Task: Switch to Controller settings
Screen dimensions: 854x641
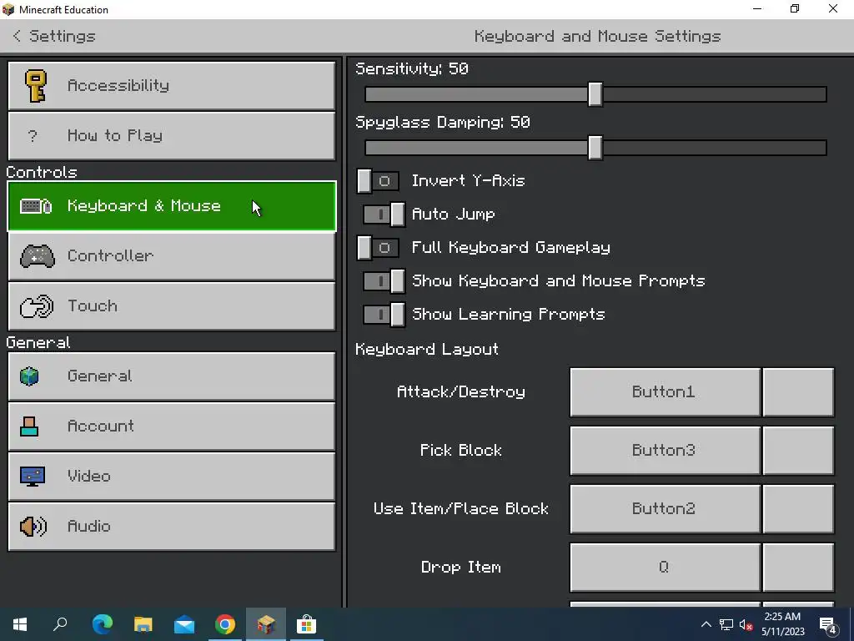Action: point(172,256)
